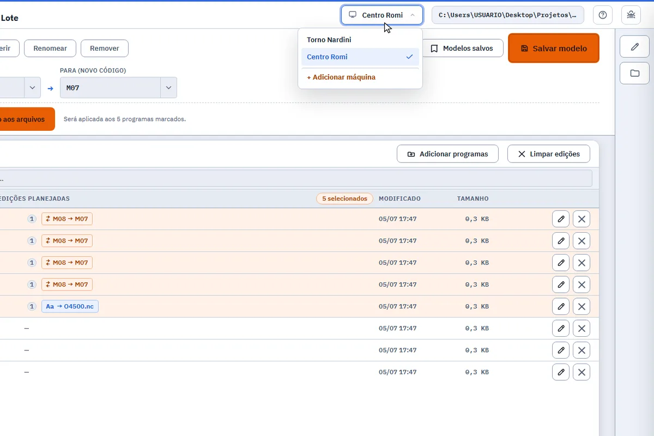Click pencil icon on the O4500.nc rename row
Screen dimensions: 654x436
tap(561, 306)
